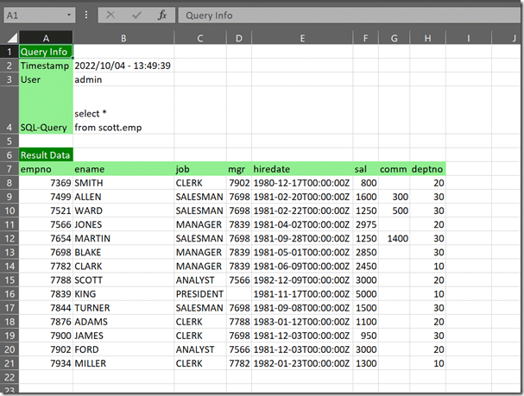Click the Insert Function fx icon
This screenshot has height=396, width=524.
pos(161,16)
